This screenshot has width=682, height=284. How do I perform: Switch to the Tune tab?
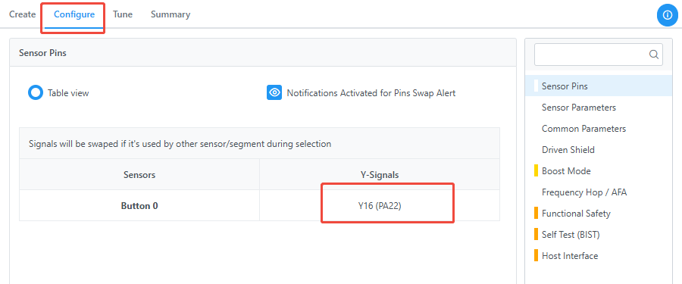(123, 14)
